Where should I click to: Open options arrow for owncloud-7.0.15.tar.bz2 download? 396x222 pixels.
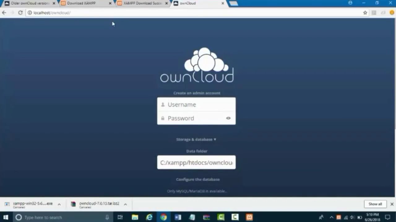[125, 204]
